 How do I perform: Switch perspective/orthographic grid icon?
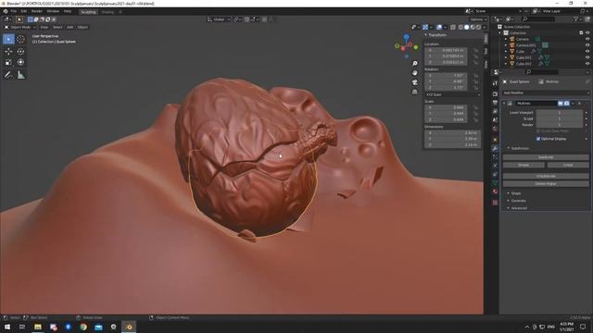(415, 92)
